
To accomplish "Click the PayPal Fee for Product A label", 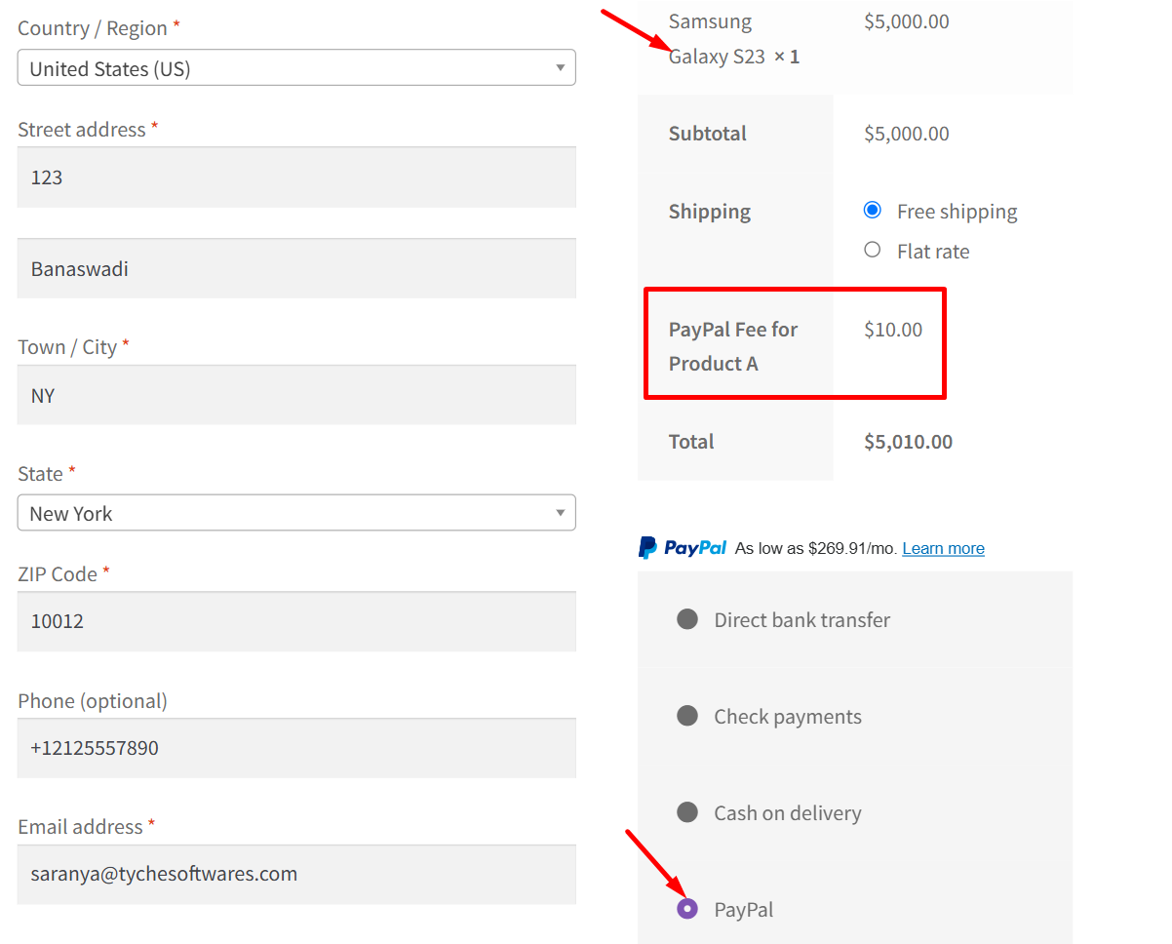I will point(732,346).
